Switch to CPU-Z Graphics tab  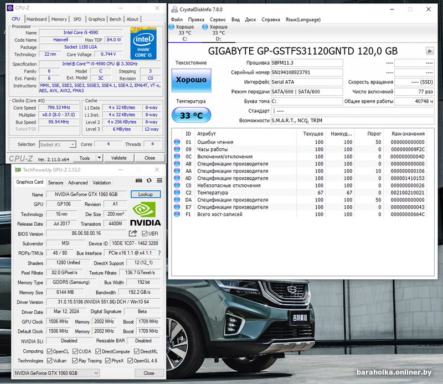[x=96, y=19]
